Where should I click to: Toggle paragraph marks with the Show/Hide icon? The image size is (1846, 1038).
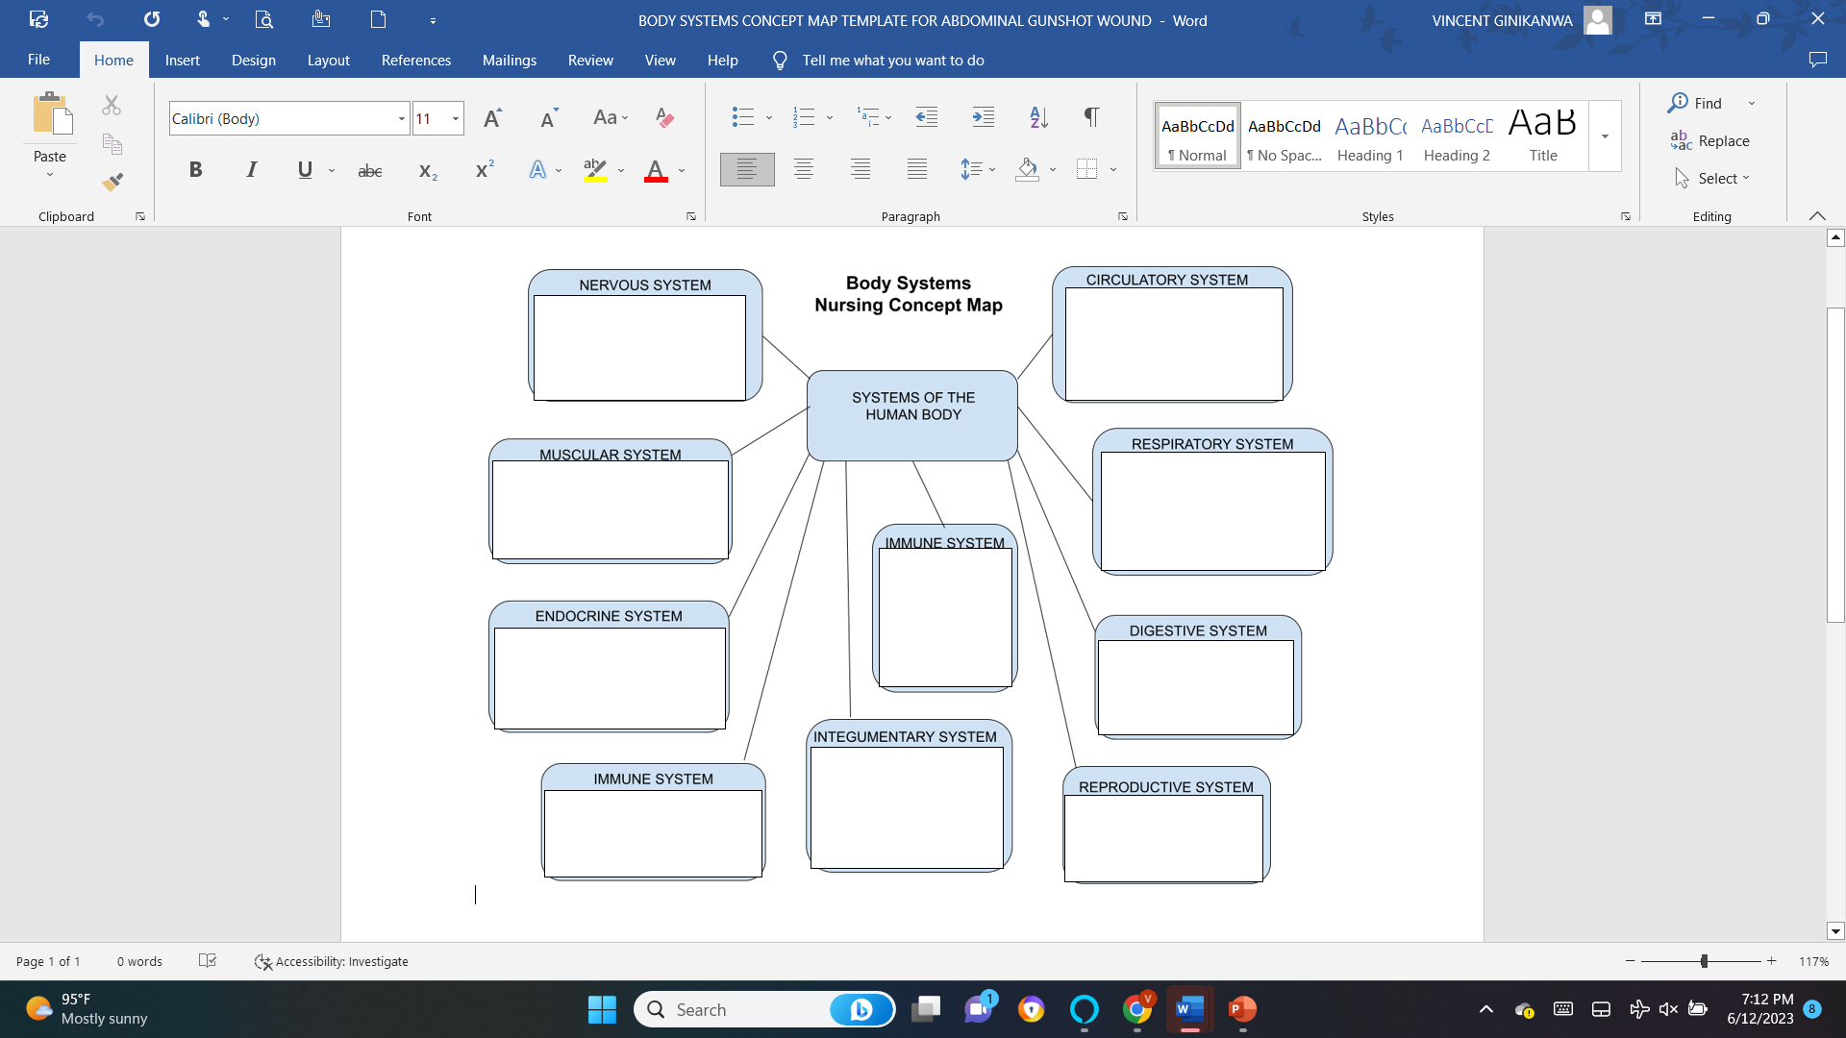(1090, 117)
